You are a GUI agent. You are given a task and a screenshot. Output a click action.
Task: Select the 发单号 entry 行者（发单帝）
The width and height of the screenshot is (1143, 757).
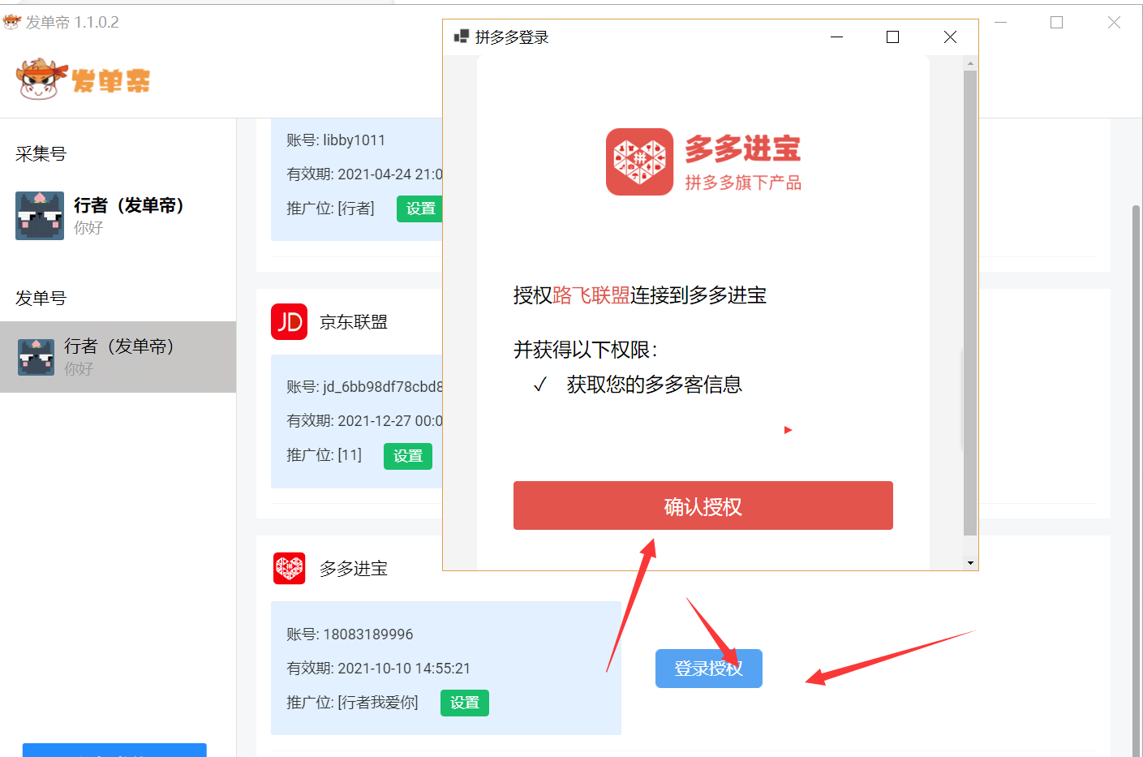pos(118,357)
